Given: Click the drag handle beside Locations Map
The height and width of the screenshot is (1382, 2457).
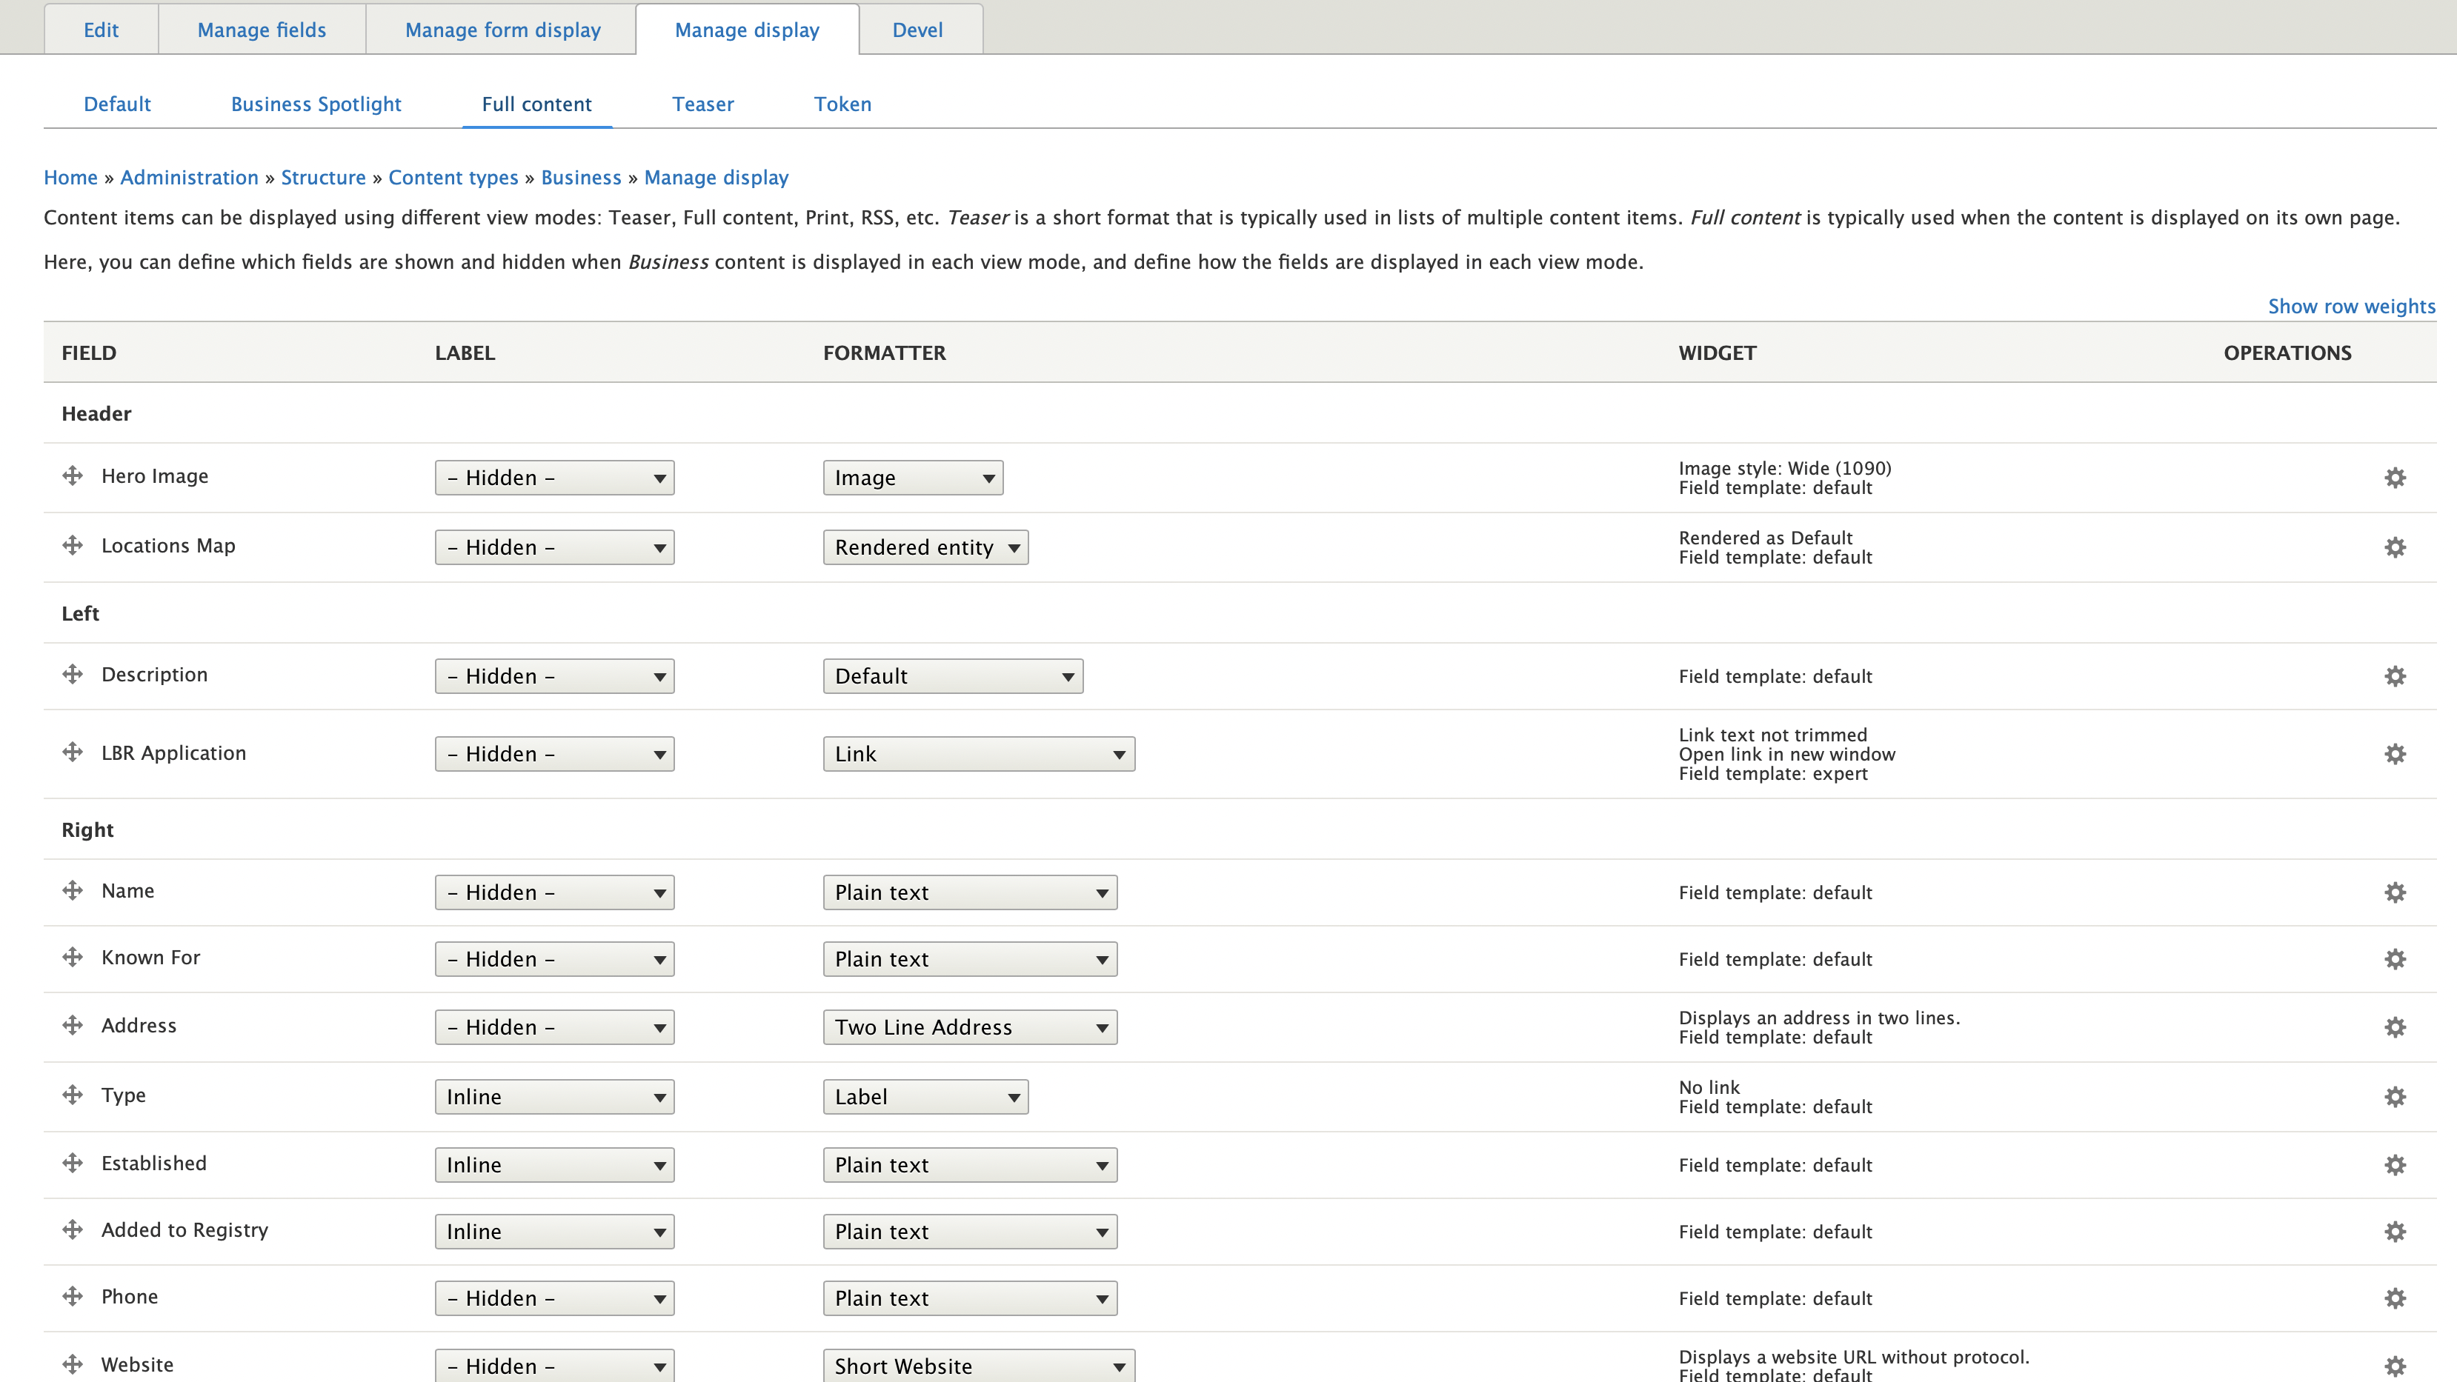Looking at the screenshot, I should point(73,545).
